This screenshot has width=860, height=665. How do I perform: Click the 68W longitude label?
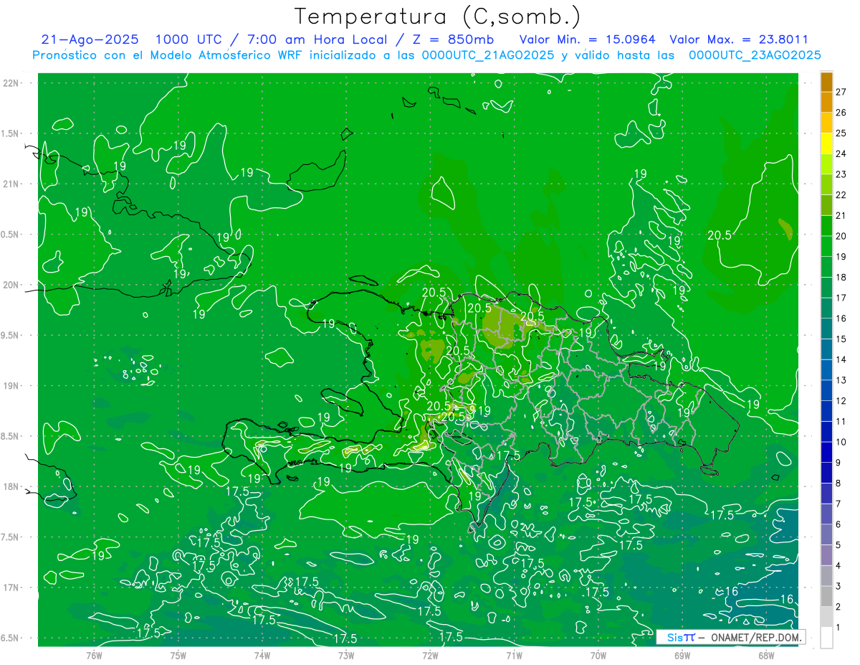766,655
